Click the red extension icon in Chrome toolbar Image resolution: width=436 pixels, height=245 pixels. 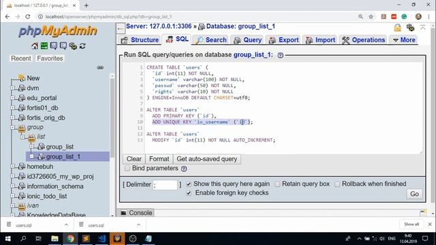pyautogui.click(x=394, y=16)
